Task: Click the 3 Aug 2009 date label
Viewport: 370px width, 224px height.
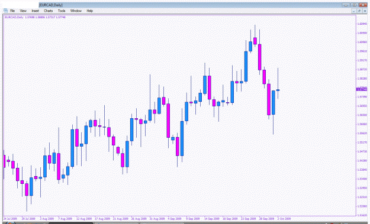Action: (47, 219)
